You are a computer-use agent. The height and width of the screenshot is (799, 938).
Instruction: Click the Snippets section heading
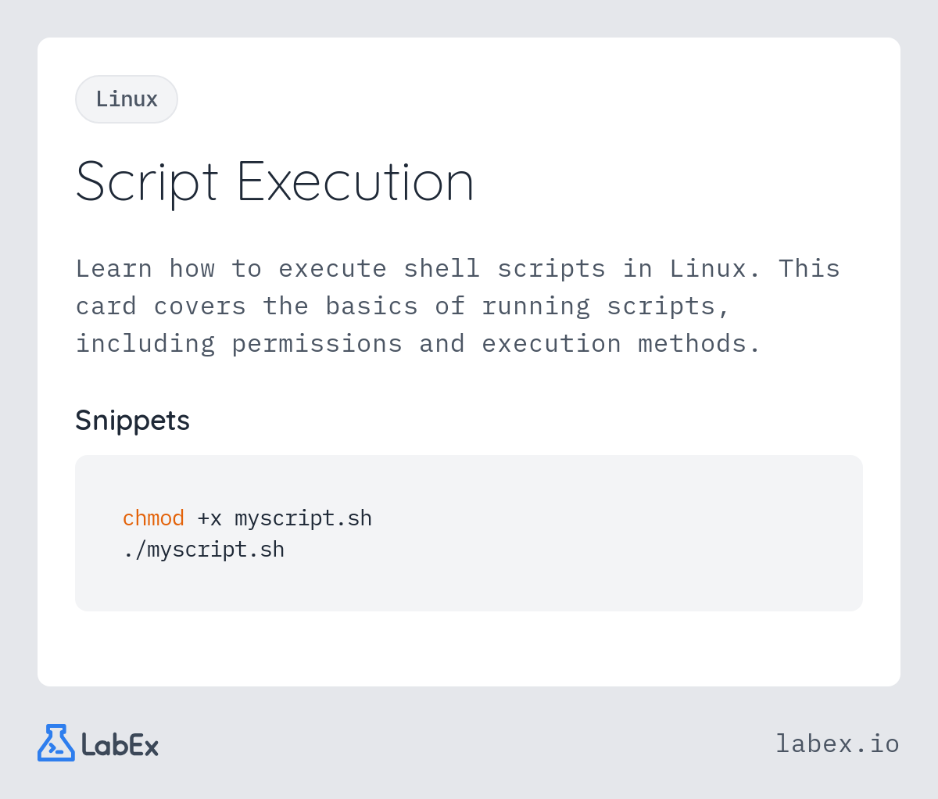tap(132, 421)
